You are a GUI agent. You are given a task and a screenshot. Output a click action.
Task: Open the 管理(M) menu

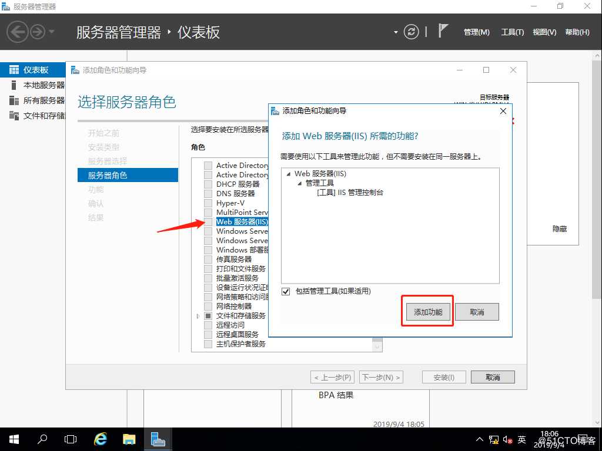(x=476, y=32)
